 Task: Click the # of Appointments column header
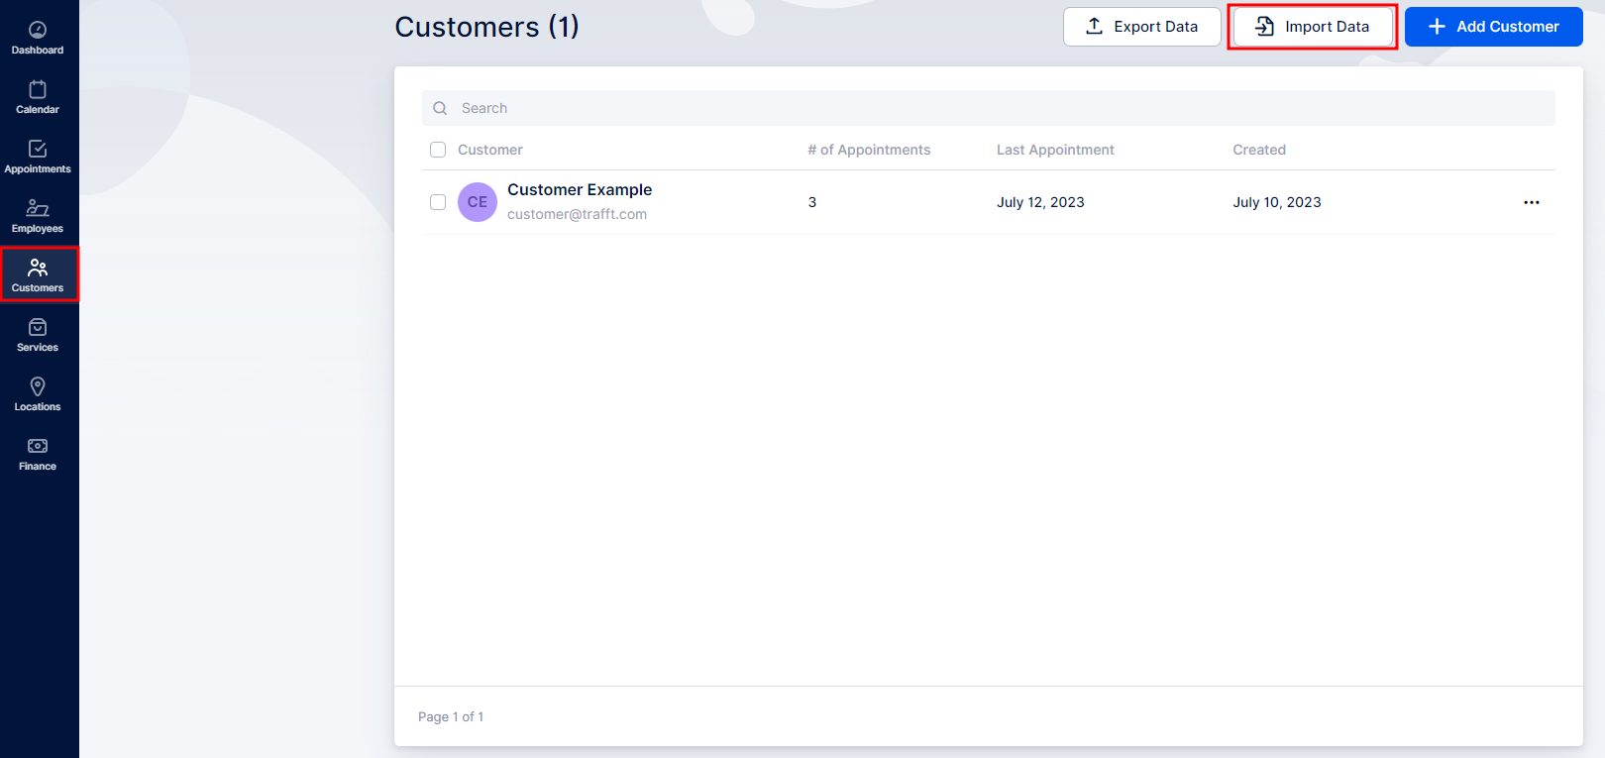coord(869,150)
